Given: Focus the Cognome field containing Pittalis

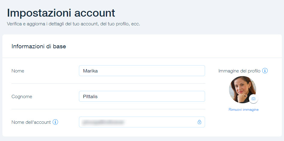Looking at the screenshot, I should (142, 97).
